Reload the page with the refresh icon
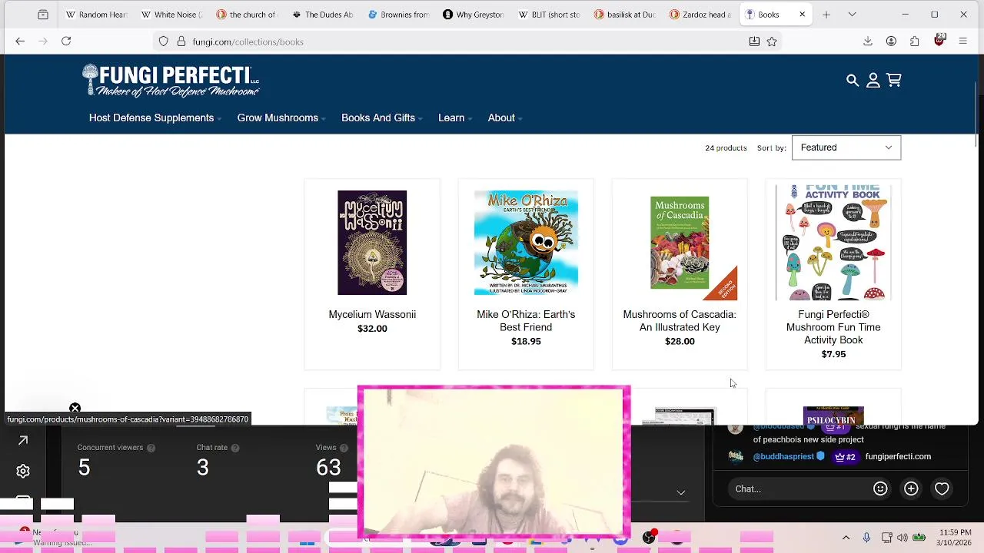 (x=66, y=41)
